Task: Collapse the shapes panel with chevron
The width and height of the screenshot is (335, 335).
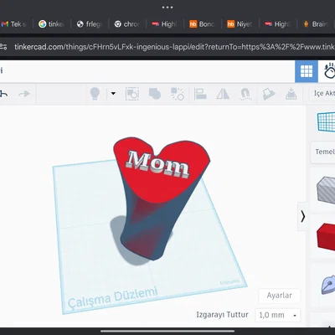Action: pos(303,216)
